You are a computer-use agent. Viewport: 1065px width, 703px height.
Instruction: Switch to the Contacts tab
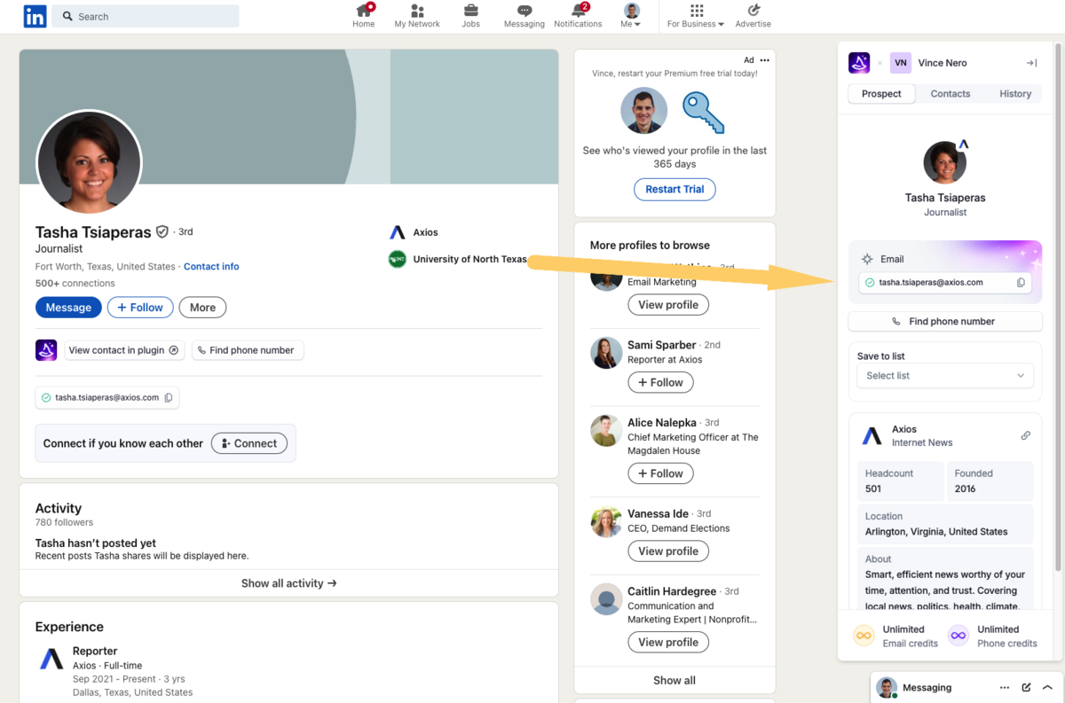coord(950,94)
